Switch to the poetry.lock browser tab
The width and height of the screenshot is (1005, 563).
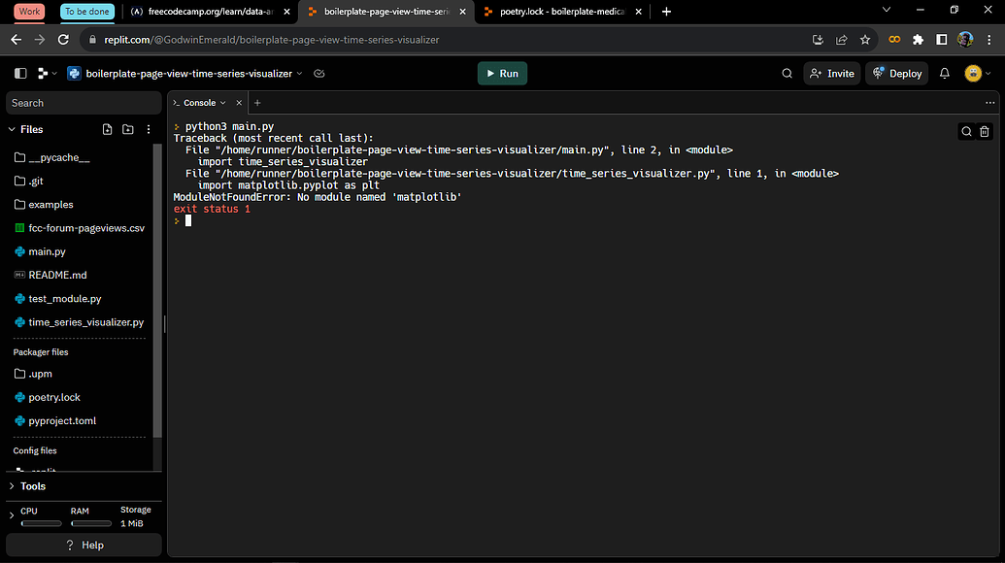click(553, 12)
